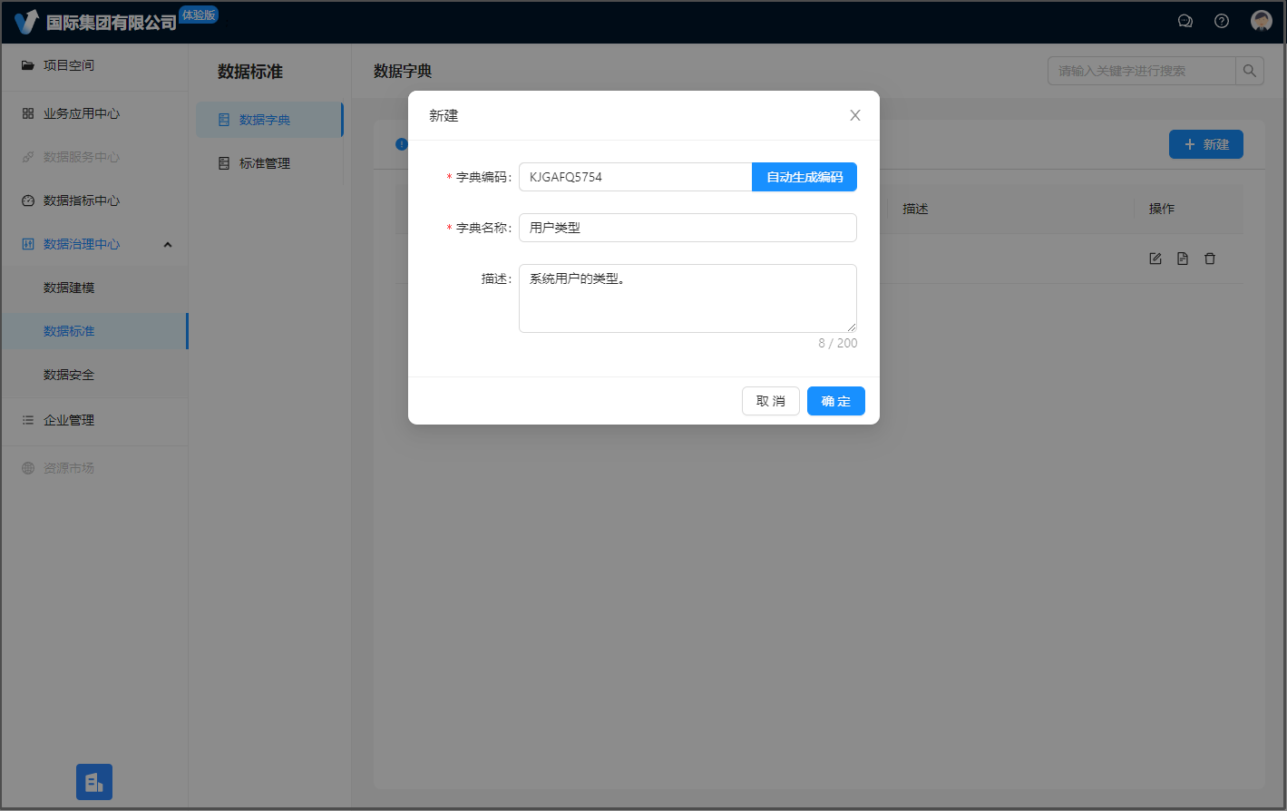The image size is (1287, 811).
Task: Switch to the 标准管理 tab
Action: pos(264,163)
